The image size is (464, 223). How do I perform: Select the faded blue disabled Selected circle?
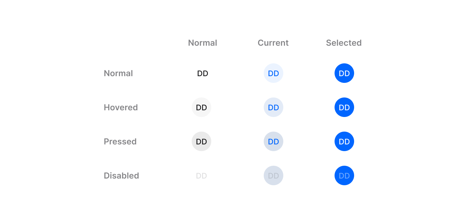(x=344, y=176)
